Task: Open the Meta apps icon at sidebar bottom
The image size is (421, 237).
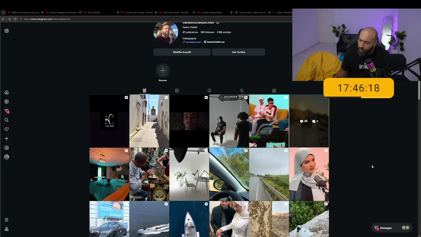Action: click(x=6, y=229)
